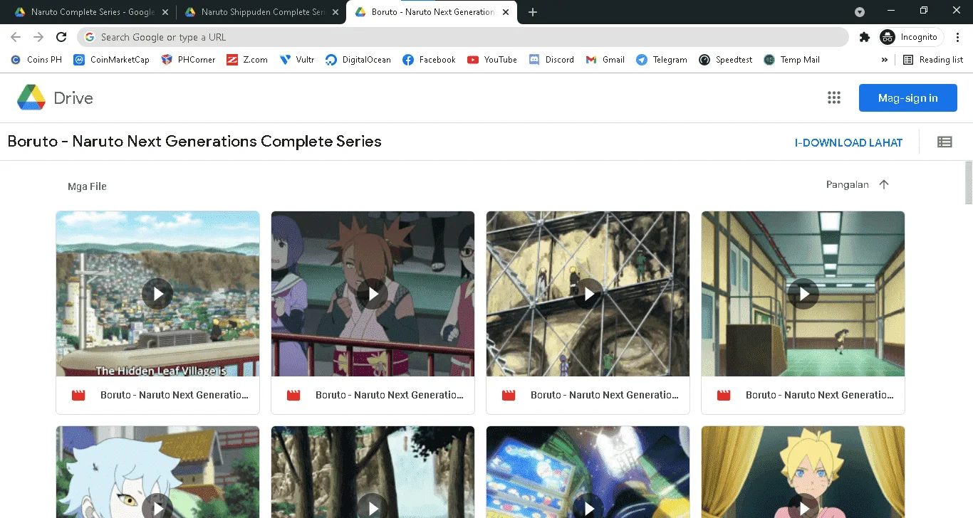Open the Z.com bookmark
The width and height of the screenshot is (973, 518).
click(x=247, y=60)
